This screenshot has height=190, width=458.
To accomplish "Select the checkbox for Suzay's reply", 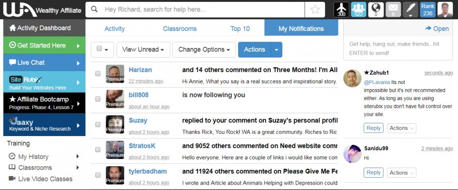I will coord(98,124).
